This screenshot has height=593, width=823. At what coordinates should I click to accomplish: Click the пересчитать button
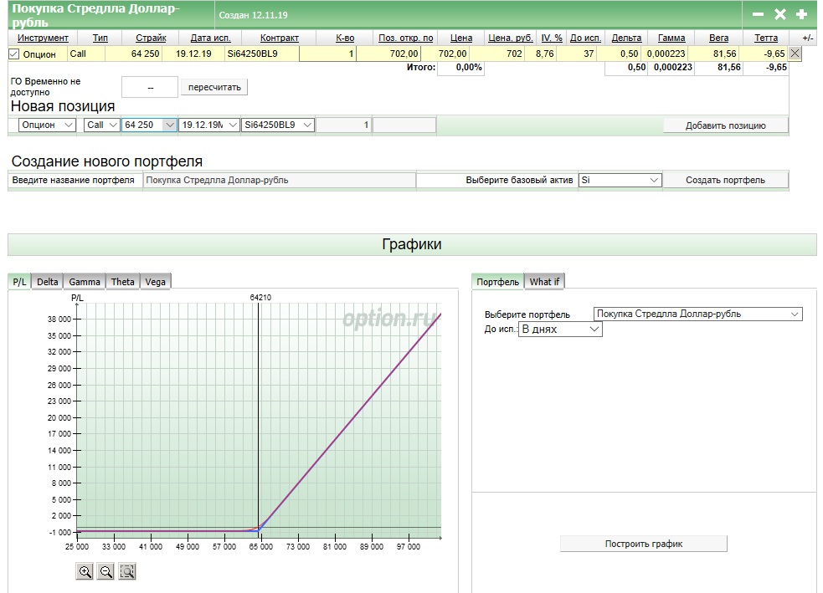point(214,87)
